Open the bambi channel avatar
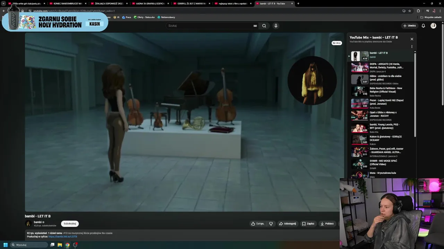 click(28, 224)
